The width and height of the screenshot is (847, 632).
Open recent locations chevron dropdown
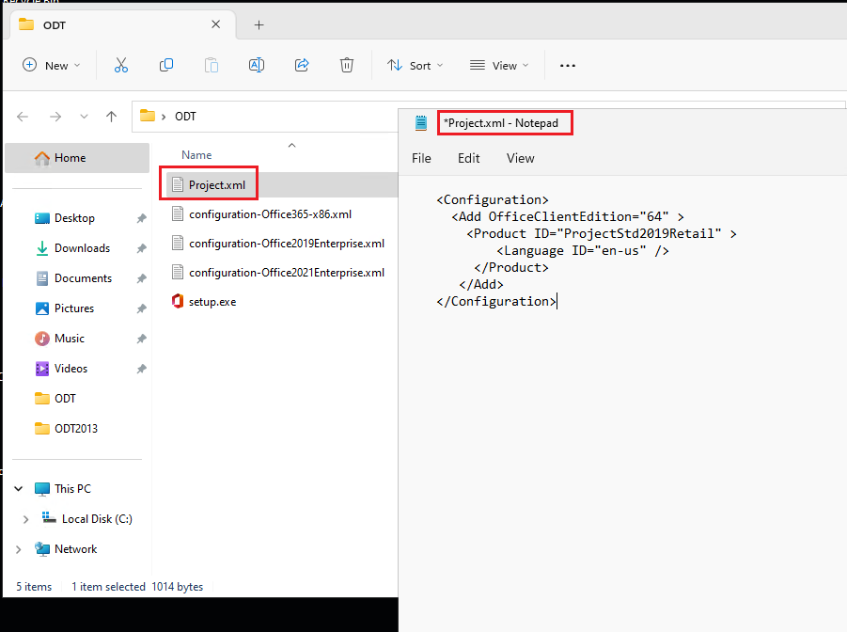point(84,117)
